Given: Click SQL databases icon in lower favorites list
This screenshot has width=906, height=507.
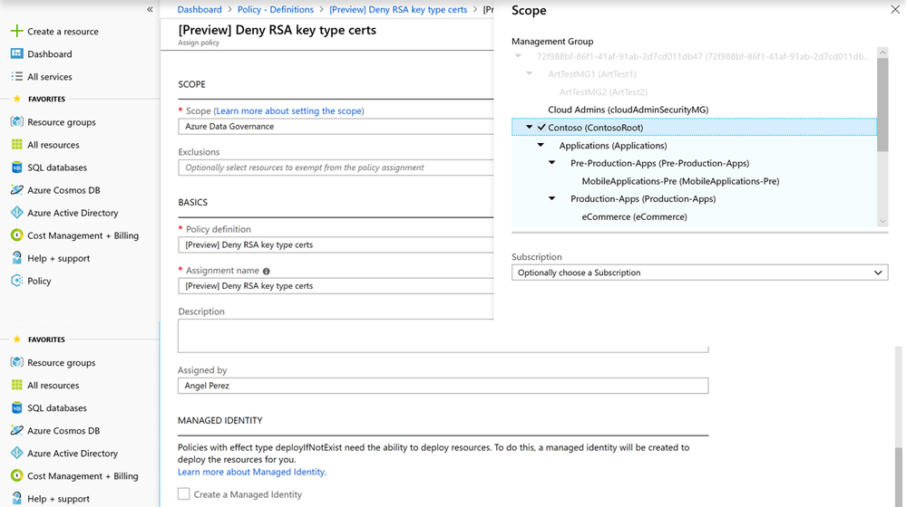Looking at the screenshot, I should click(16, 407).
